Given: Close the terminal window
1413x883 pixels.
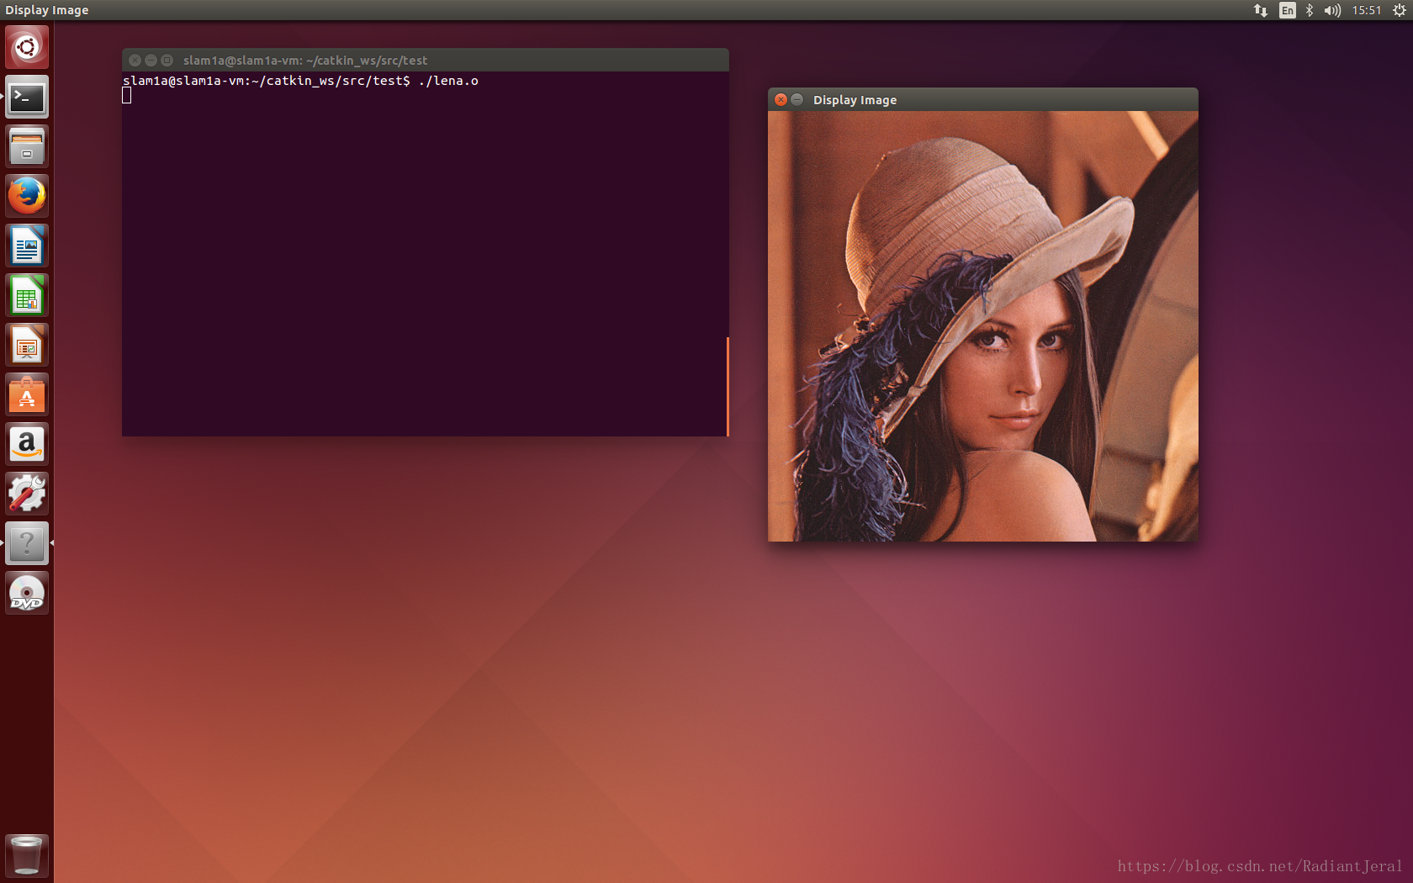Looking at the screenshot, I should point(135,60).
